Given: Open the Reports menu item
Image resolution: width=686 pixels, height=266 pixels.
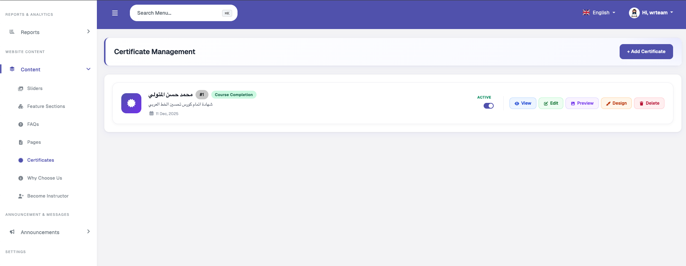Looking at the screenshot, I should tap(48, 32).
